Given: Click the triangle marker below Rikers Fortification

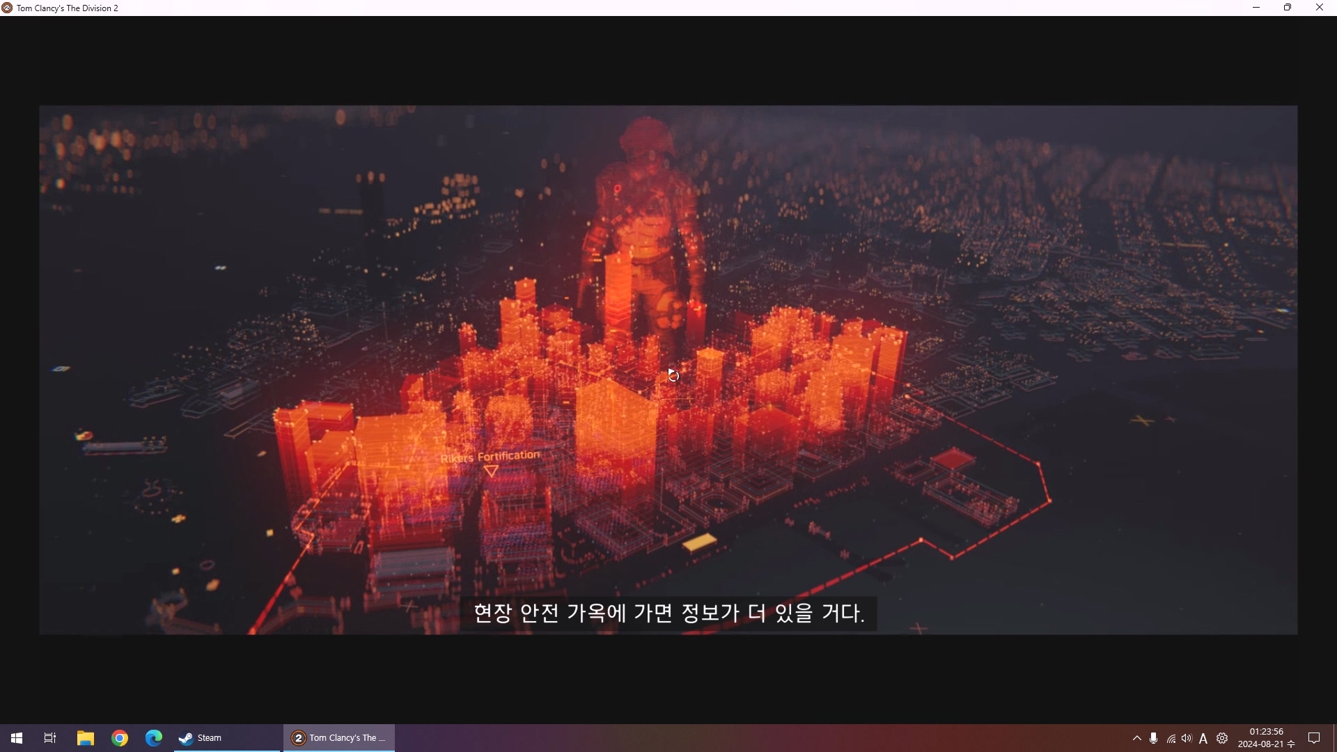Looking at the screenshot, I should 491,471.
